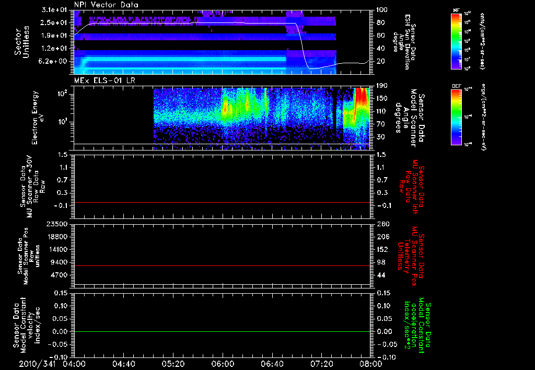Click the gray line in MU Scanner +30V panel
This screenshot has height=370, width=535.
[222, 202]
